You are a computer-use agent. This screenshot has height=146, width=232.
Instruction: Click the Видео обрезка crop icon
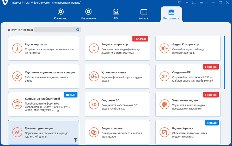pyautogui.click(x=164, y=132)
